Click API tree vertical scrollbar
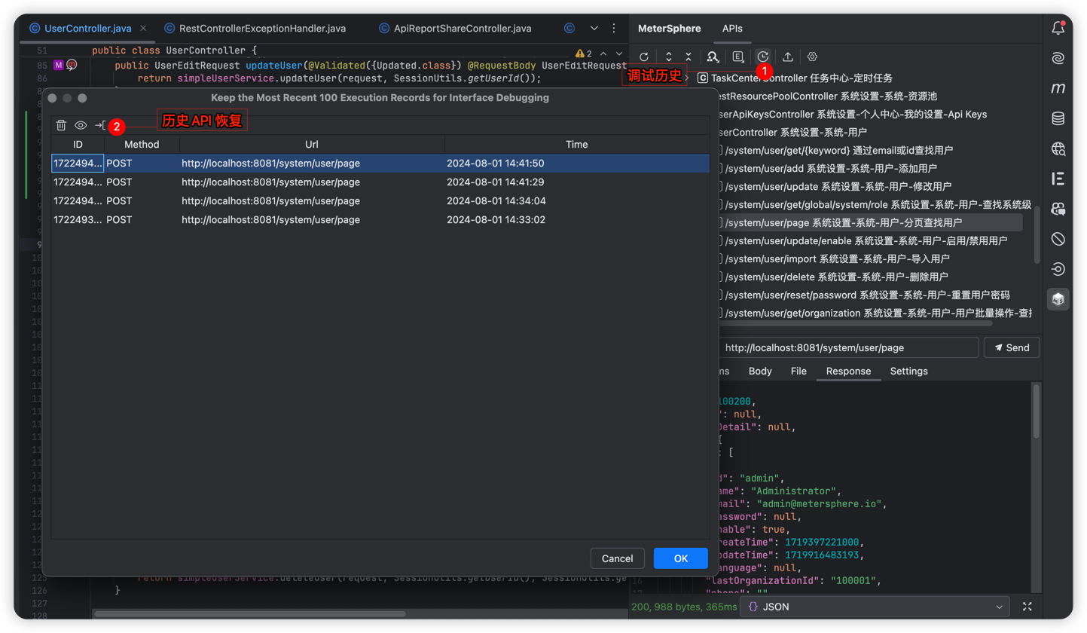The image size is (1087, 633). click(1037, 234)
